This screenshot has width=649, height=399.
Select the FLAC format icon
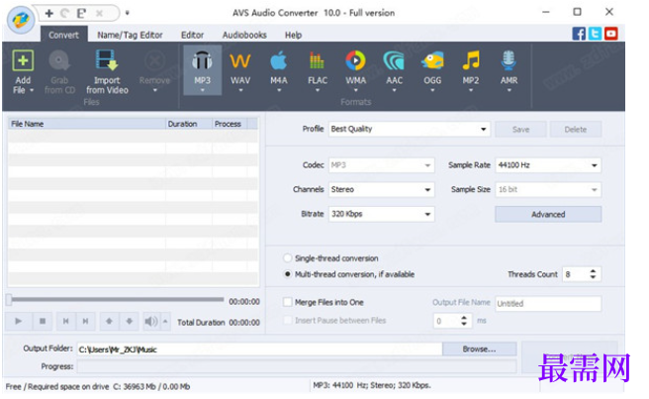(317, 61)
